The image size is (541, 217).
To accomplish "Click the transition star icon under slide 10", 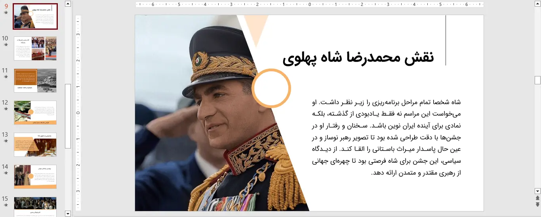I will tap(6, 45).
